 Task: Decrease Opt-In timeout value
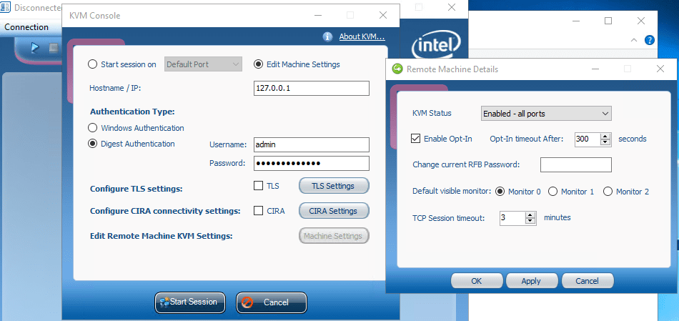coord(605,142)
